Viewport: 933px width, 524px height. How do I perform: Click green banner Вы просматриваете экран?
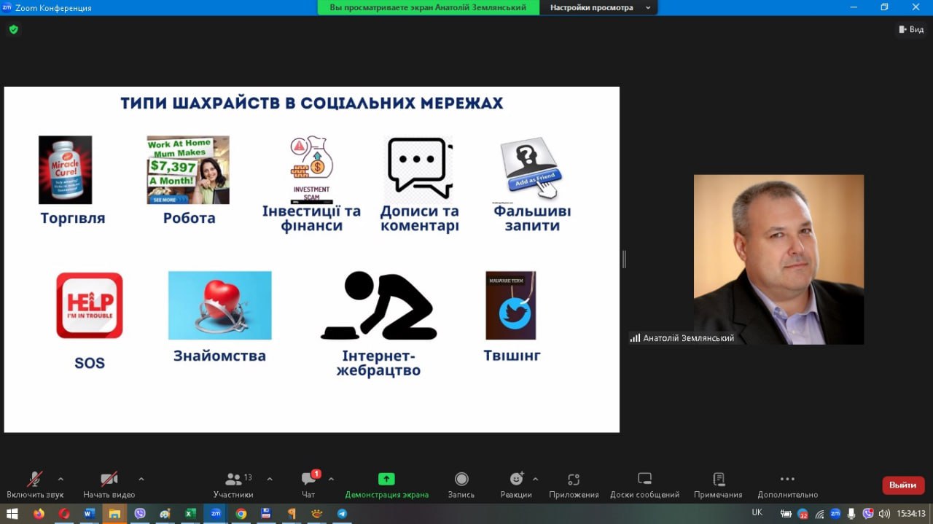point(429,7)
